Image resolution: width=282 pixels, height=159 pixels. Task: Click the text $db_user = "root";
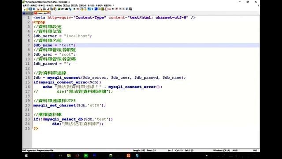tap(55, 54)
